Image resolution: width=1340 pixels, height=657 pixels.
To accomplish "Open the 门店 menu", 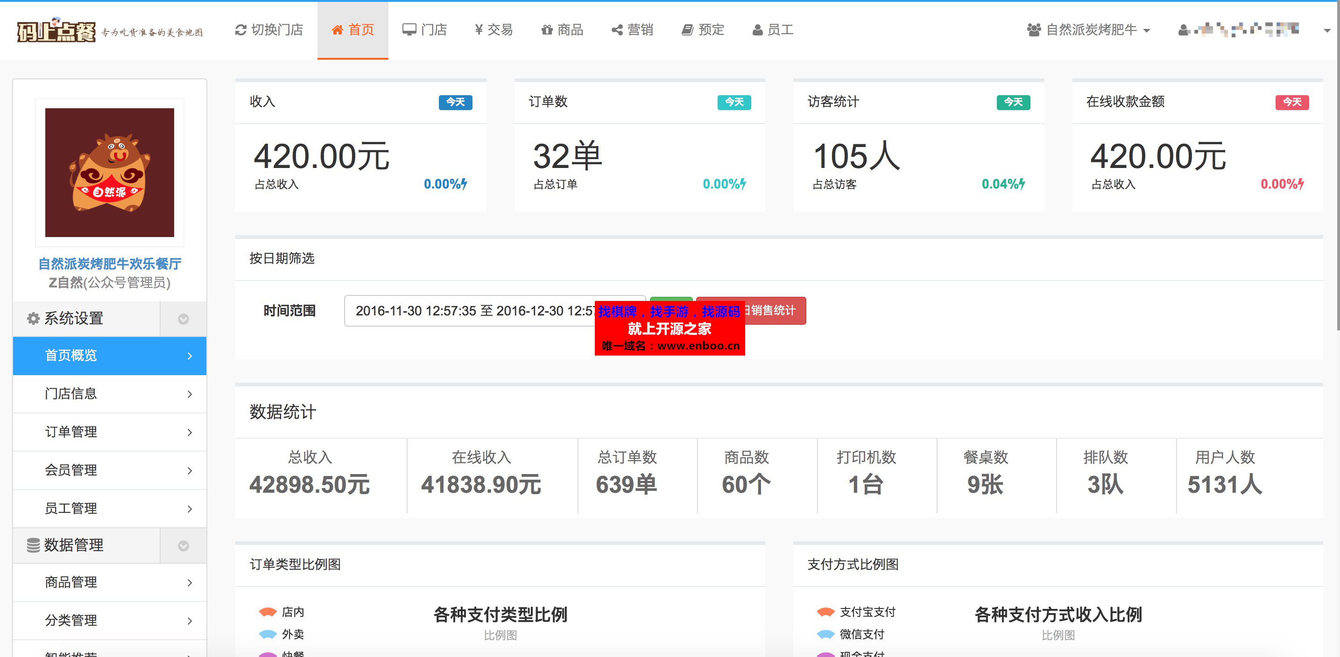I will tap(424, 30).
